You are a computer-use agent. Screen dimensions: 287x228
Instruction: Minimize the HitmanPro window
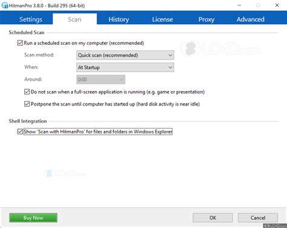click(x=239, y=5)
